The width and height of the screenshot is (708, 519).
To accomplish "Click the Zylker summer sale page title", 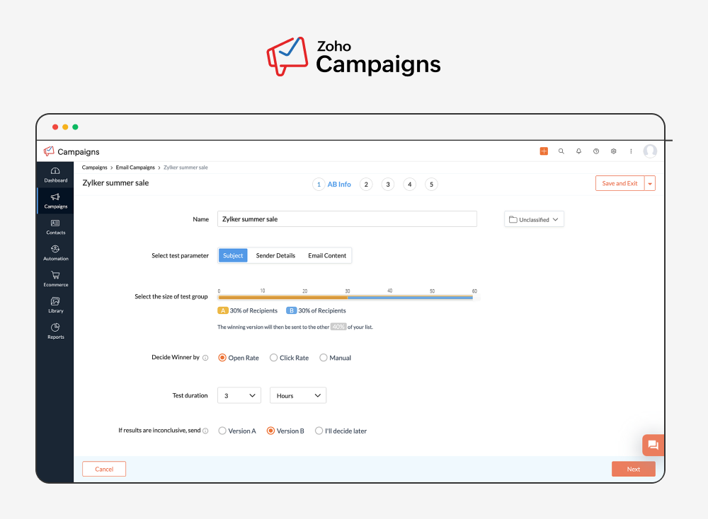I will coord(115,182).
